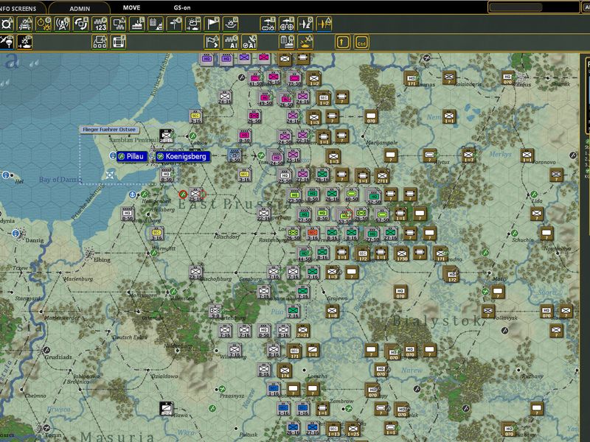Click the calendar with factory icon
The width and height of the screenshot is (590, 442).
point(156,24)
